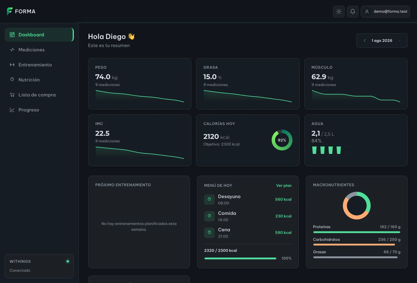Click the 1 ago 2026 date label
417x283 pixels.
tap(382, 40)
